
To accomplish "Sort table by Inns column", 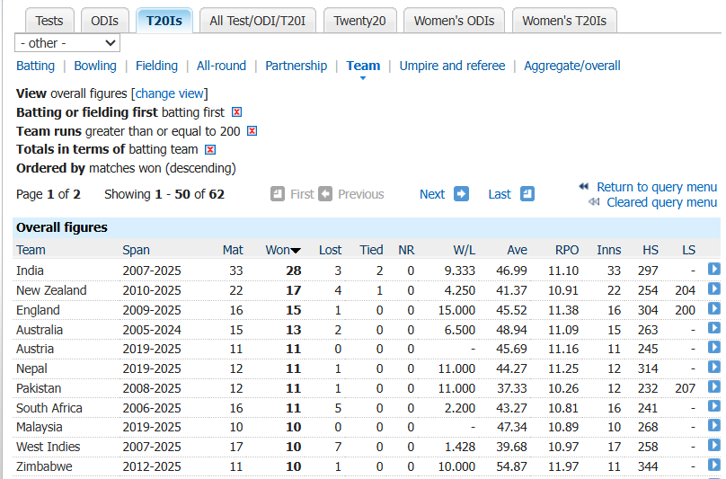I will pyautogui.click(x=609, y=250).
